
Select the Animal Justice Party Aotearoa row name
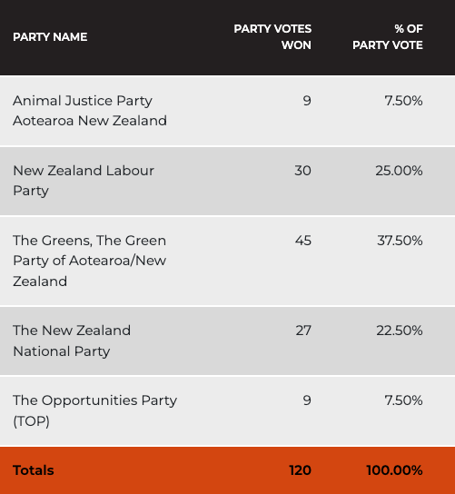pyautogui.click(x=90, y=111)
